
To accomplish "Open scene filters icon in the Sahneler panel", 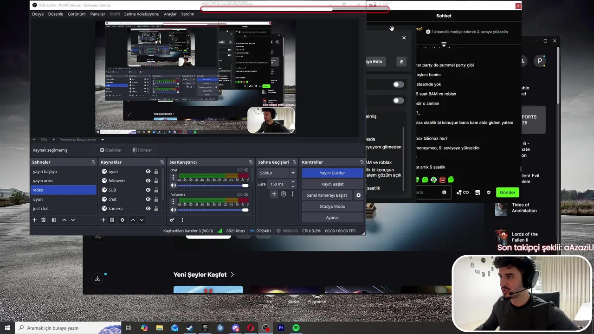I will pyautogui.click(x=54, y=220).
